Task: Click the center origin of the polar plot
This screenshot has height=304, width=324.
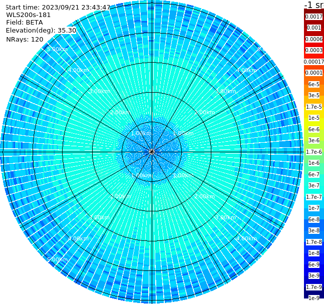Action: point(152,152)
